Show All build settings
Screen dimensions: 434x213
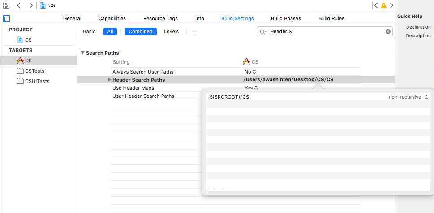(x=110, y=31)
